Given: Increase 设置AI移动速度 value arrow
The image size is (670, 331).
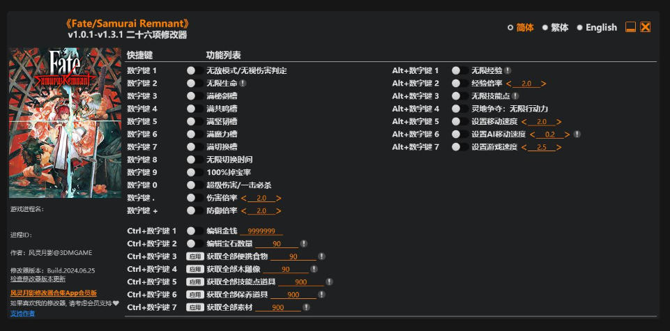Looking at the screenshot, I should pyautogui.click(x=568, y=135).
